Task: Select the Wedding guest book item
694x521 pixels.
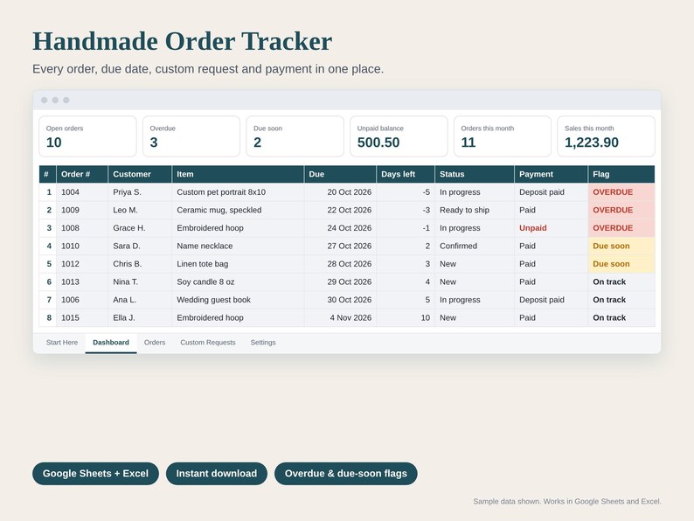Action: (238, 300)
